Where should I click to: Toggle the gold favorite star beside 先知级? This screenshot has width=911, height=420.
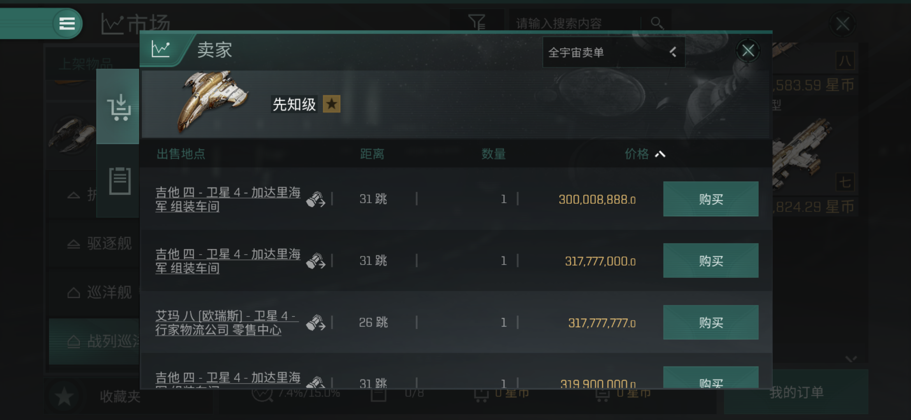tap(332, 104)
